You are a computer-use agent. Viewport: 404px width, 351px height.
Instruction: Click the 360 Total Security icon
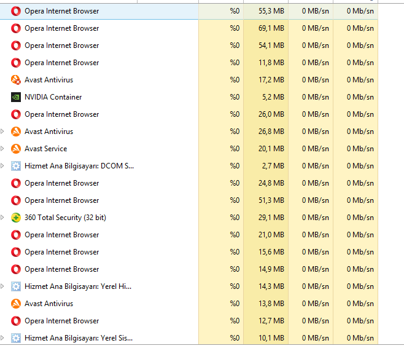(x=16, y=218)
